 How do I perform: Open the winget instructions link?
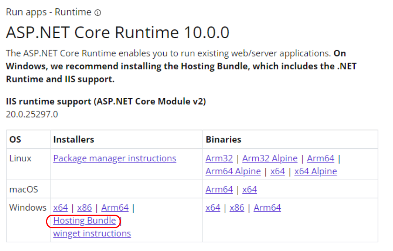[x=92, y=233]
